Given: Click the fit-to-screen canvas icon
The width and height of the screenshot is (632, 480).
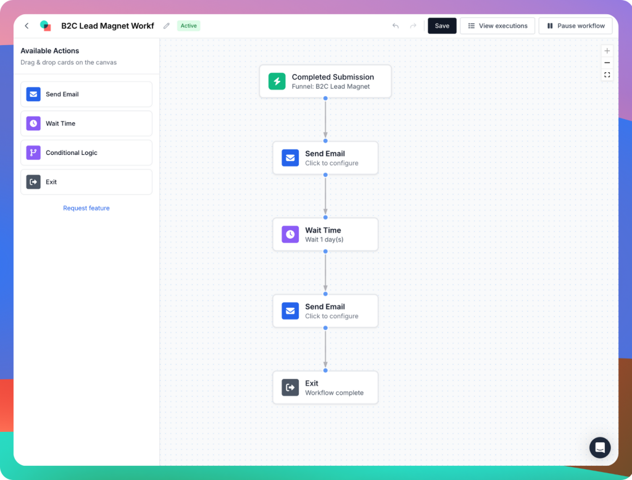Looking at the screenshot, I should pos(607,74).
